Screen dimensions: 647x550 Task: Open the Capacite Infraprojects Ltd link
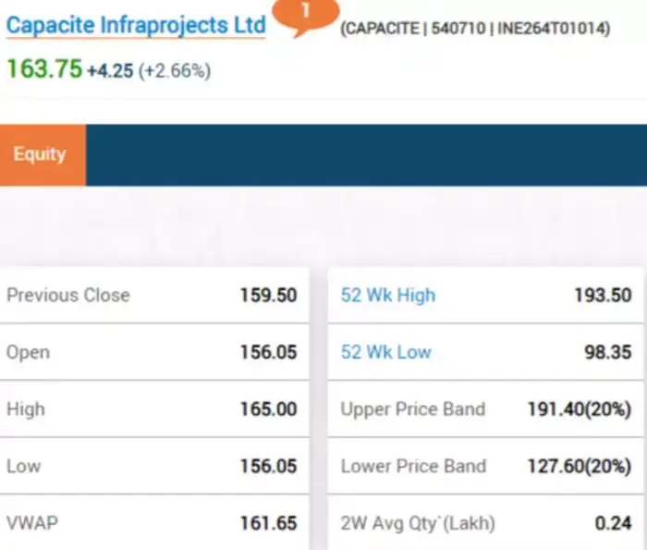(136, 25)
